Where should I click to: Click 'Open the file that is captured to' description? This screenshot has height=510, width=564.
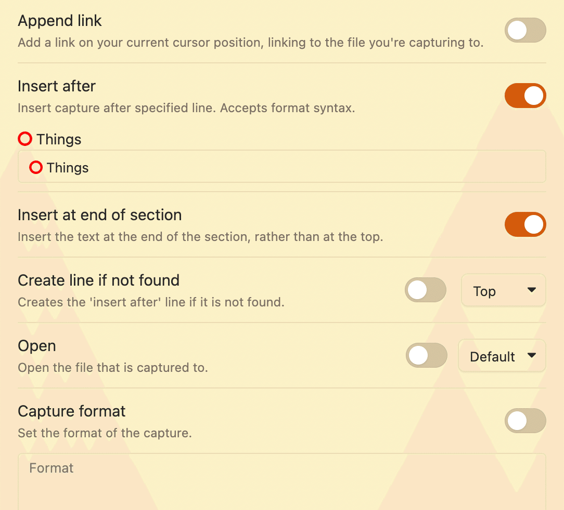[112, 368]
